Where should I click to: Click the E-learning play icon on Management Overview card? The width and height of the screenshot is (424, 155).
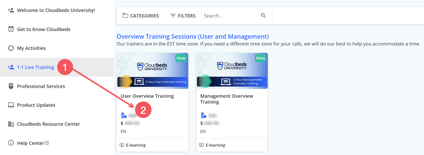click(x=201, y=145)
